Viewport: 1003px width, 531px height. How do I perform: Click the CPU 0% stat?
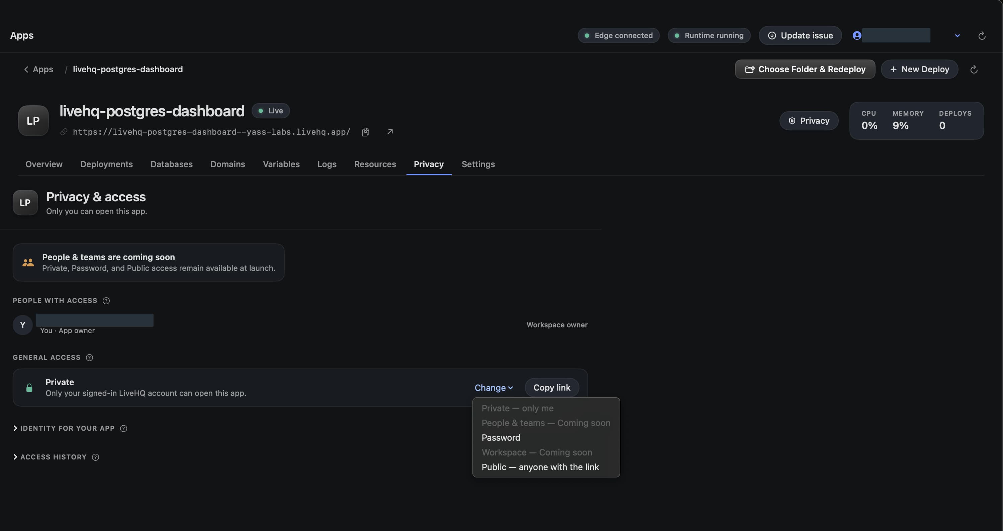tap(869, 120)
